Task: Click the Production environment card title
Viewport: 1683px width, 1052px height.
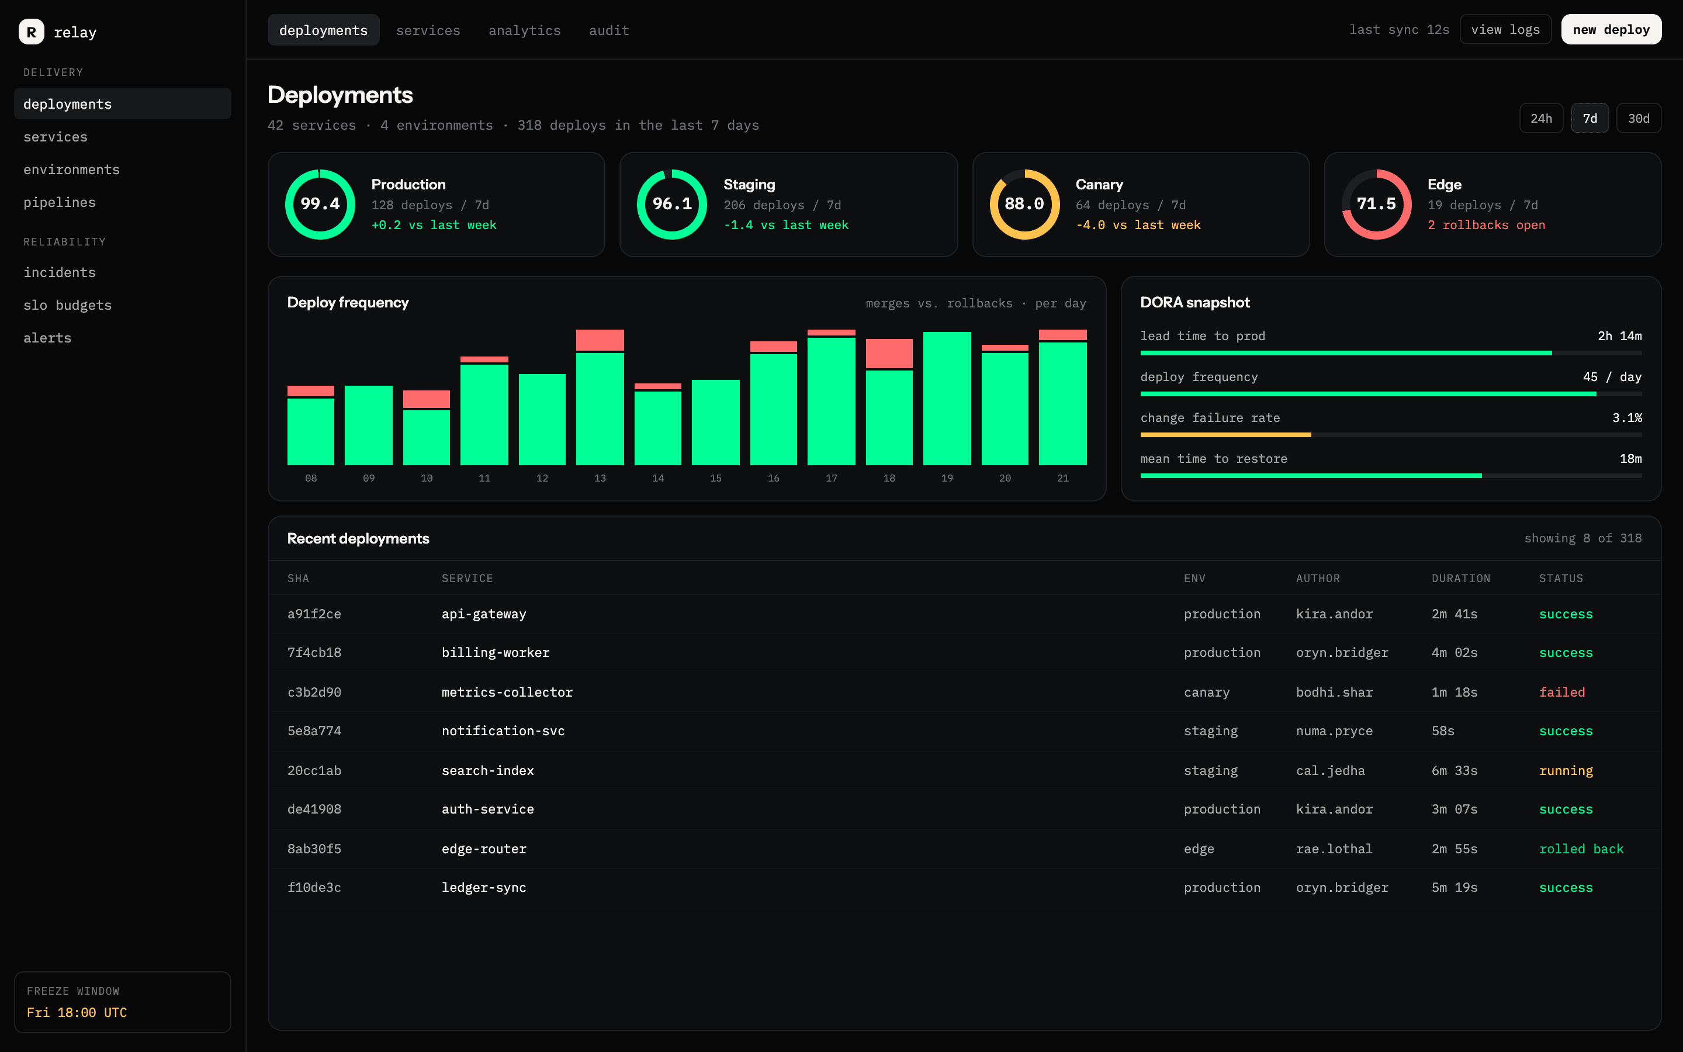Action: (408, 184)
